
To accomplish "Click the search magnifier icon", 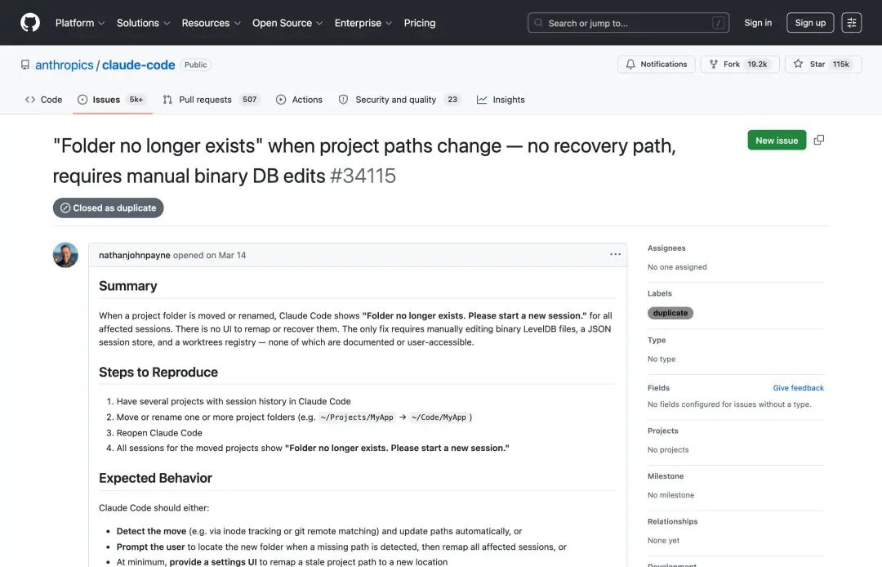I will [538, 23].
